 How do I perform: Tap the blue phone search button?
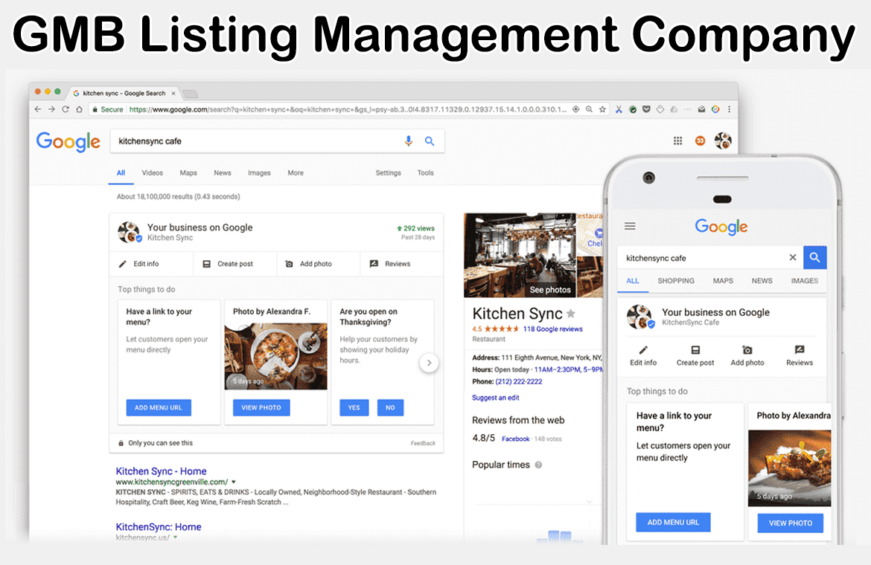coord(815,257)
